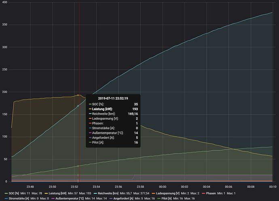
Task: Click the bold Leistung [kW] tooltip row
Action: (113, 109)
